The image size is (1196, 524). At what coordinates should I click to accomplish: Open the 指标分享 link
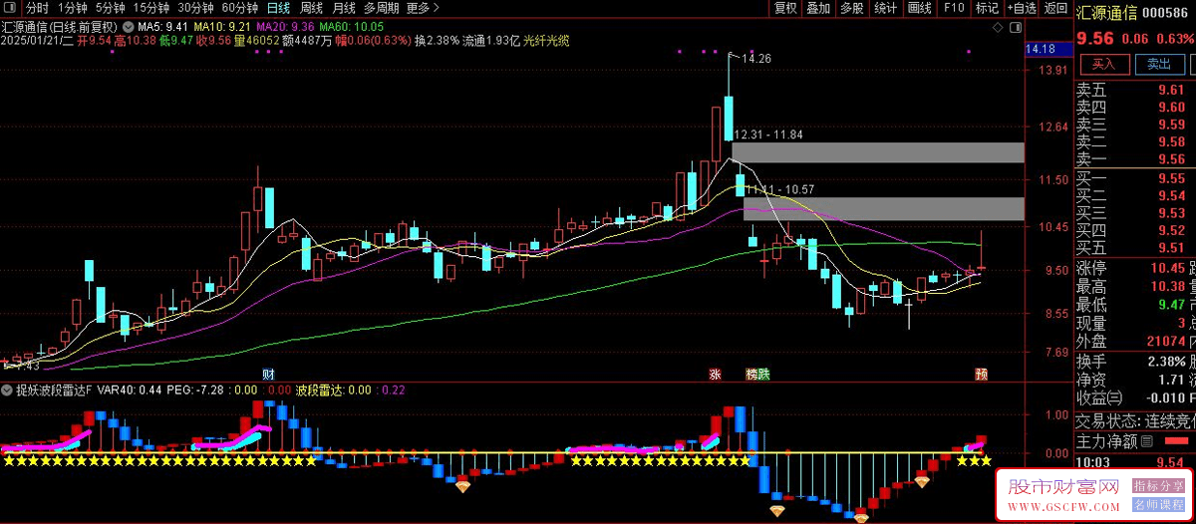(x=1158, y=485)
